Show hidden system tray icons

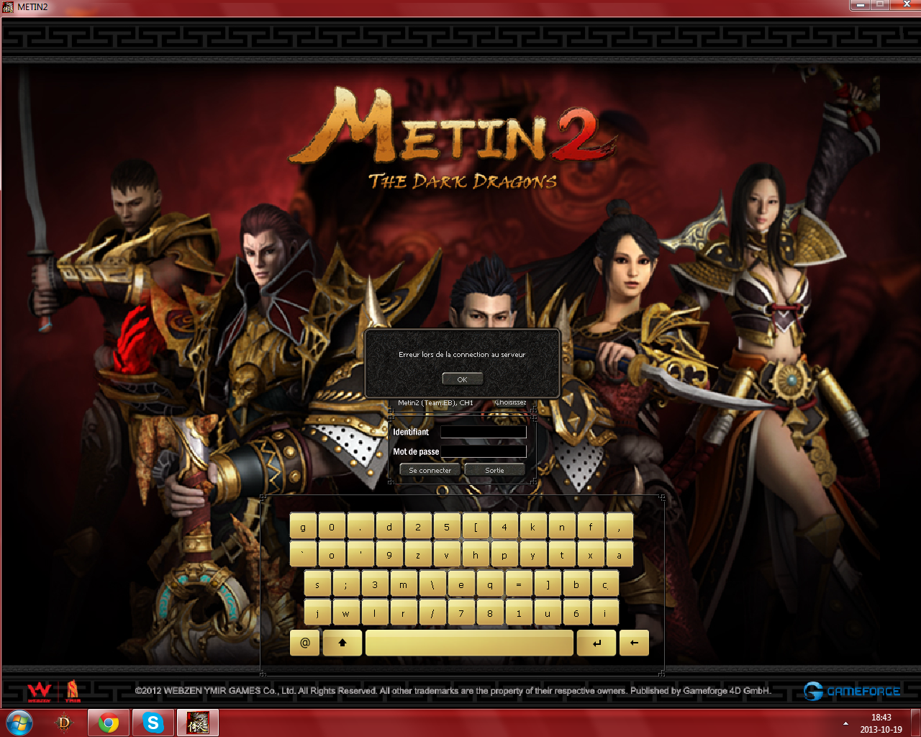(845, 723)
